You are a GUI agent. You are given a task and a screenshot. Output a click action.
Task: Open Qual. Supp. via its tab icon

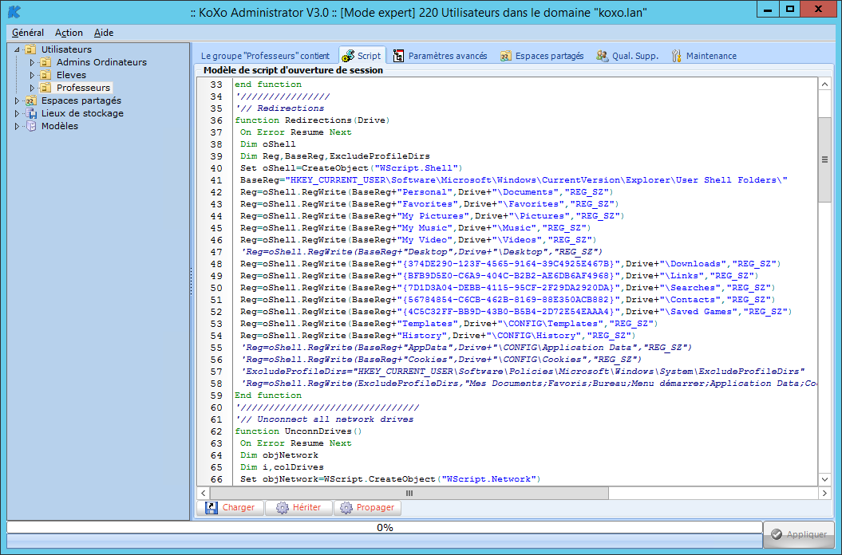tap(602, 56)
